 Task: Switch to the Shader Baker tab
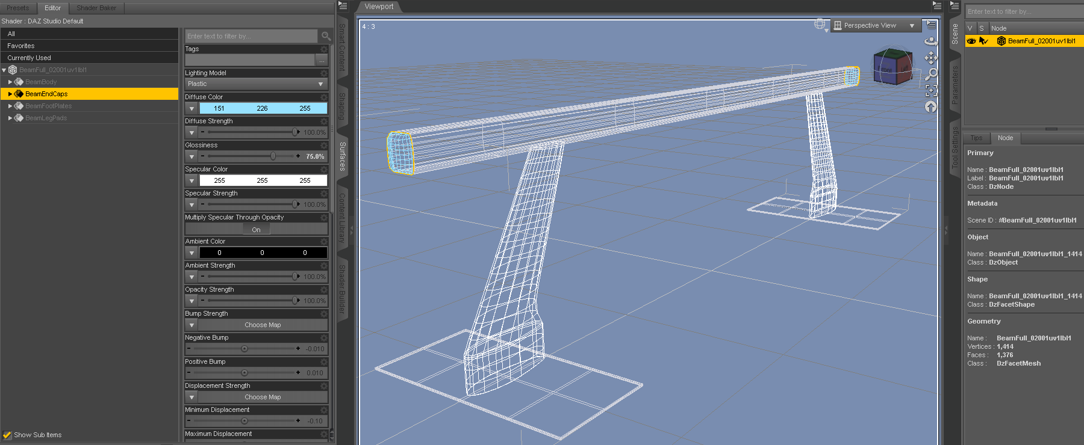pos(96,8)
